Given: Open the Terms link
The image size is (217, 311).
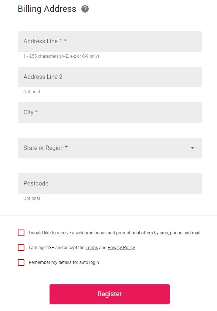Looking at the screenshot, I should 92,248.
